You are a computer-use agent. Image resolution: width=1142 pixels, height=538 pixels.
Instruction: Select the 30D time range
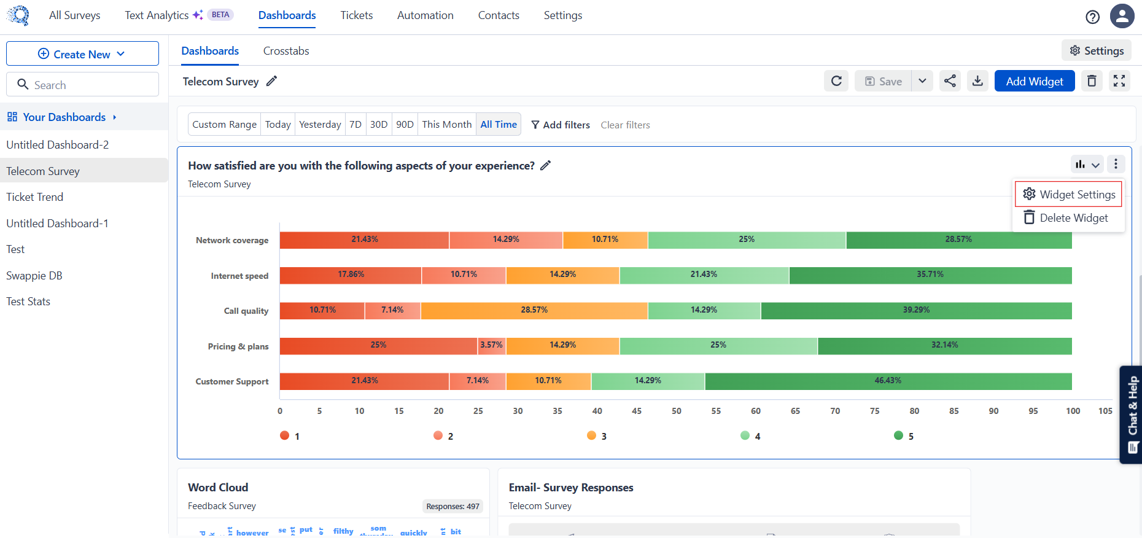point(379,124)
